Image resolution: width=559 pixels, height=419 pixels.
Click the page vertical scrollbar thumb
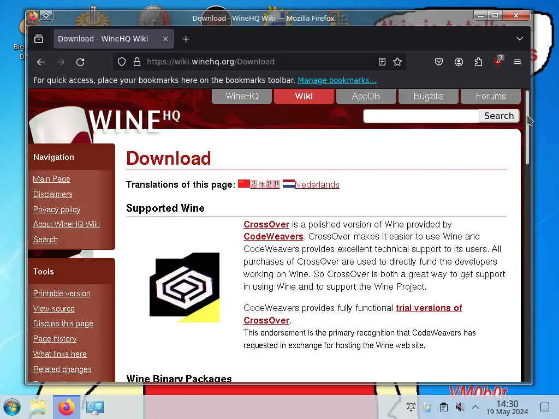(527, 127)
